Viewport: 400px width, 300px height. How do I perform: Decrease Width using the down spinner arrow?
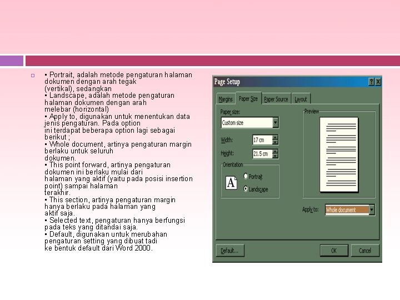275,142
